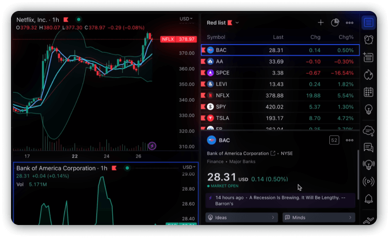Screen dimensions: 390x238
Task: Click SPCE change percent -16.54%
Action: 342,73
